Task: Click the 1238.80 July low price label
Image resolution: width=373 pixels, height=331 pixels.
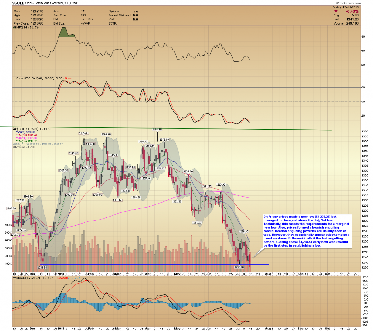Action: pyautogui.click(x=239, y=267)
